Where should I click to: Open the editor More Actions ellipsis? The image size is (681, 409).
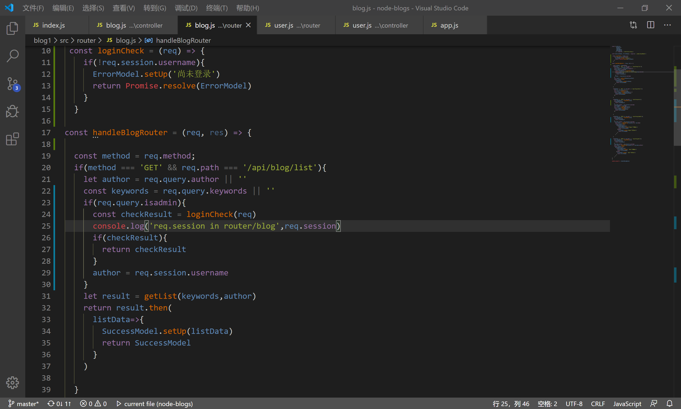(667, 25)
